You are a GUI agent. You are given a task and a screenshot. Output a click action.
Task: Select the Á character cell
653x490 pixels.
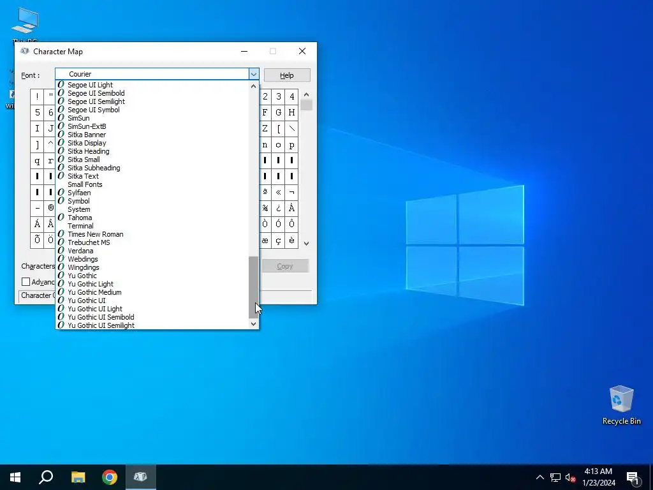37,224
